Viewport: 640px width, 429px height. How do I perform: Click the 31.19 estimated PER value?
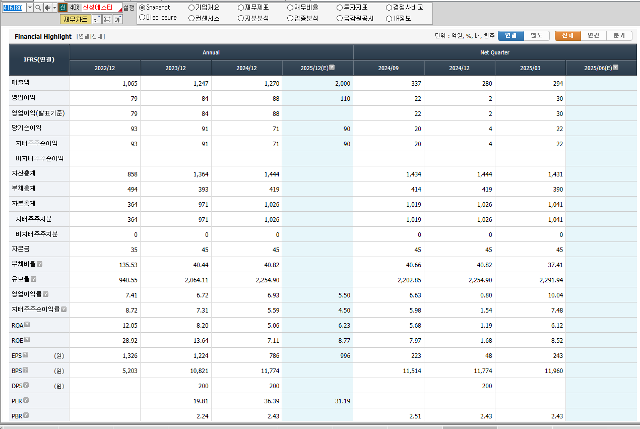(x=342, y=401)
